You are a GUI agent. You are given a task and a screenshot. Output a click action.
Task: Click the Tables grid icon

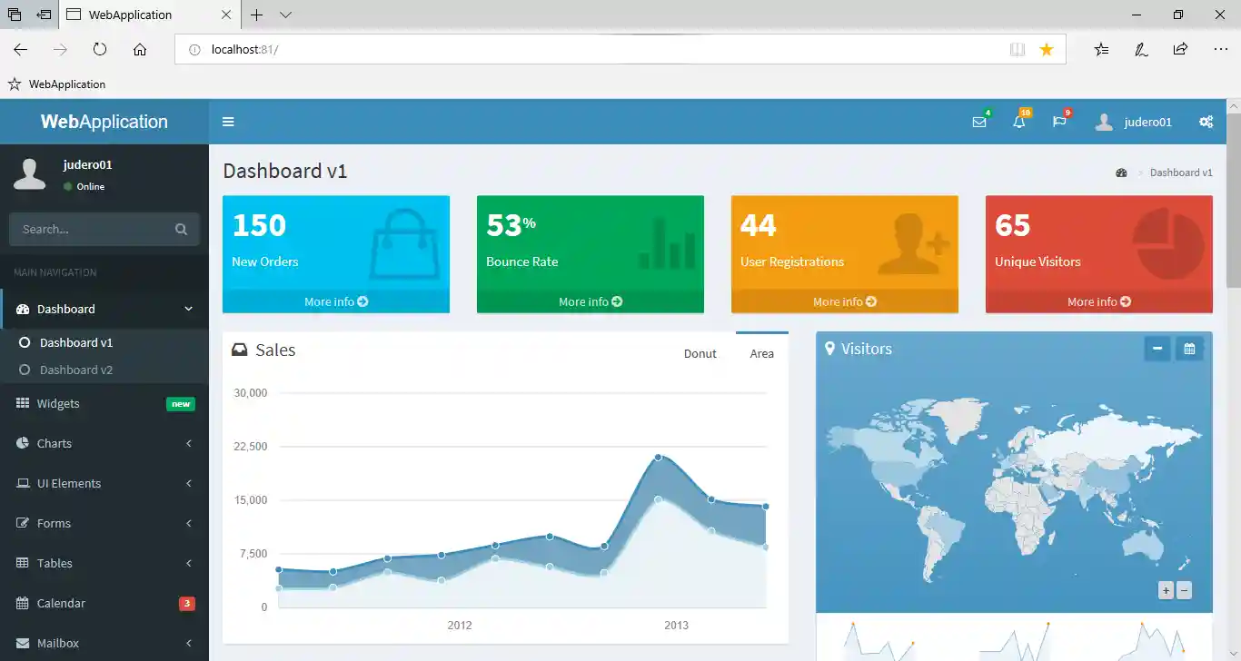pyautogui.click(x=23, y=563)
